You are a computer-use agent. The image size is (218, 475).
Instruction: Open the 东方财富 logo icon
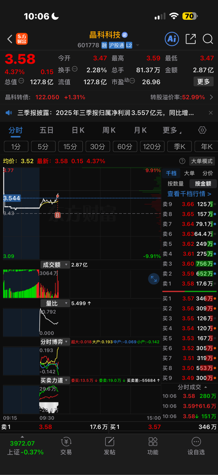tap(22, 39)
